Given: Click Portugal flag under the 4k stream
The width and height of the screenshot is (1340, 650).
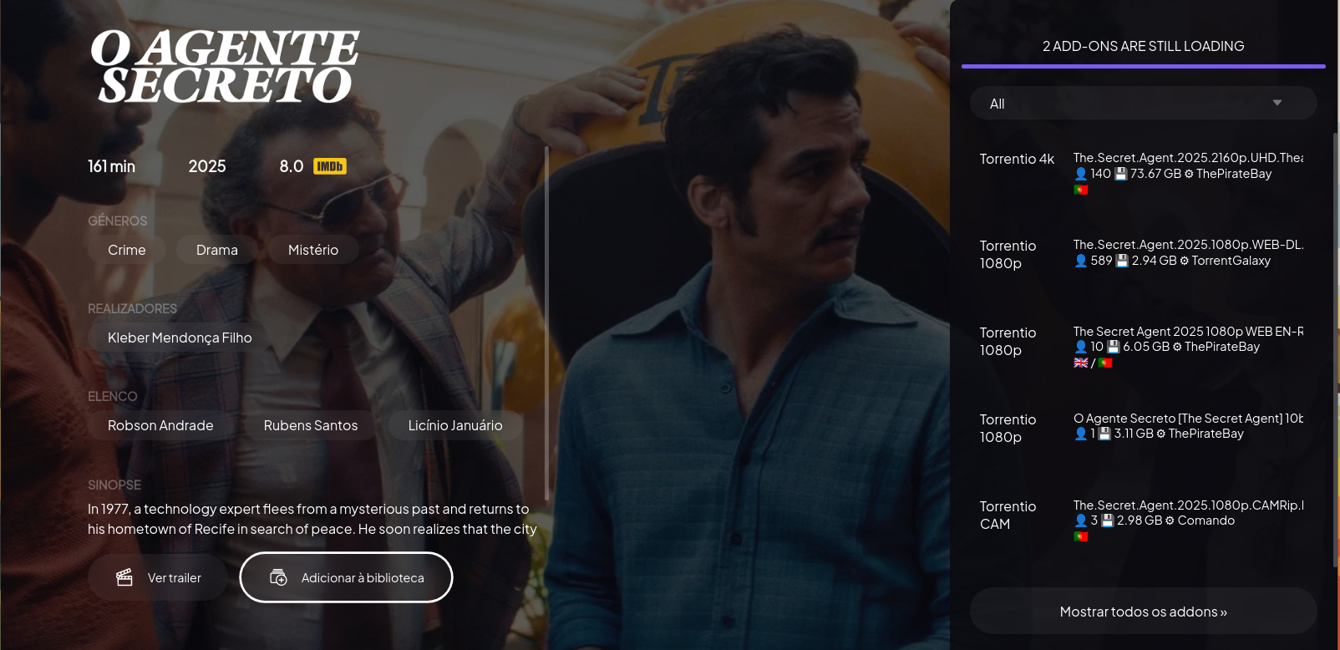Looking at the screenshot, I should click(1080, 190).
